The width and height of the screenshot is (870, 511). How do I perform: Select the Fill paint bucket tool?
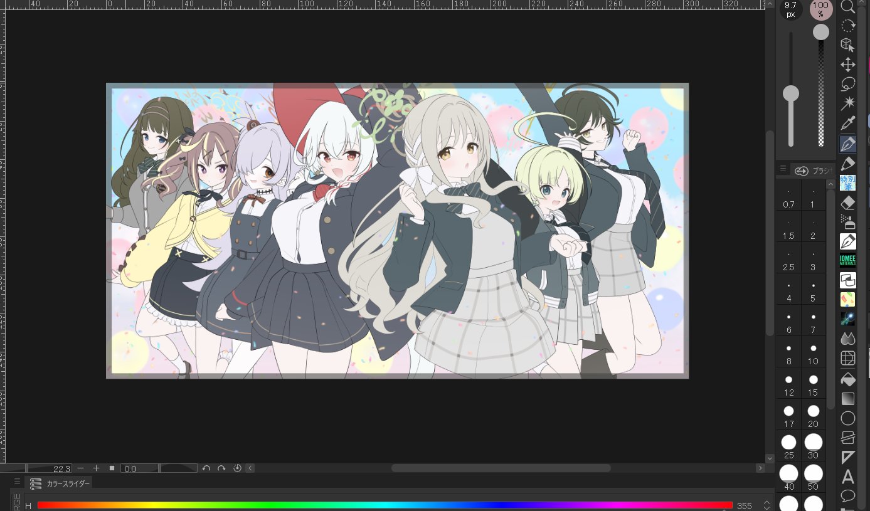click(x=847, y=379)
